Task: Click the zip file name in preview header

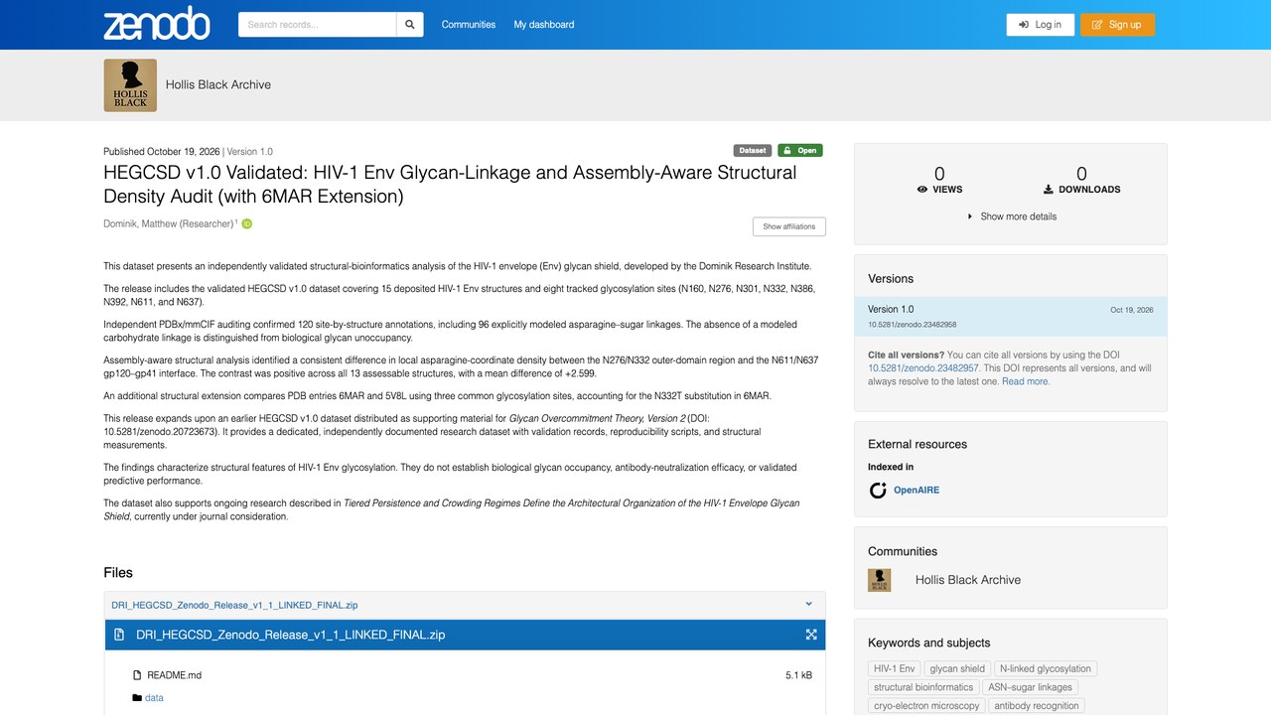Action: pyautogui.click(x=291, y=635)
